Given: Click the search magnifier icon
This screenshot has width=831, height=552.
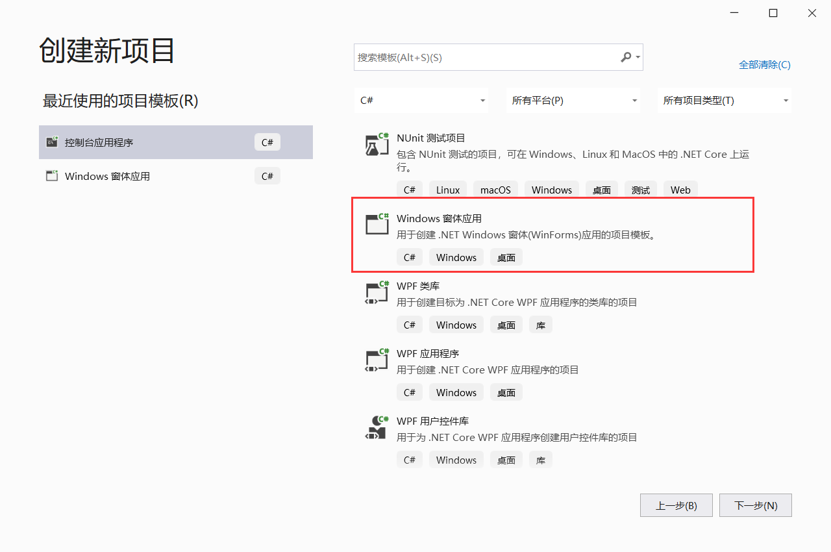Looking at the screenshot, I should click(x=625, y=57).
